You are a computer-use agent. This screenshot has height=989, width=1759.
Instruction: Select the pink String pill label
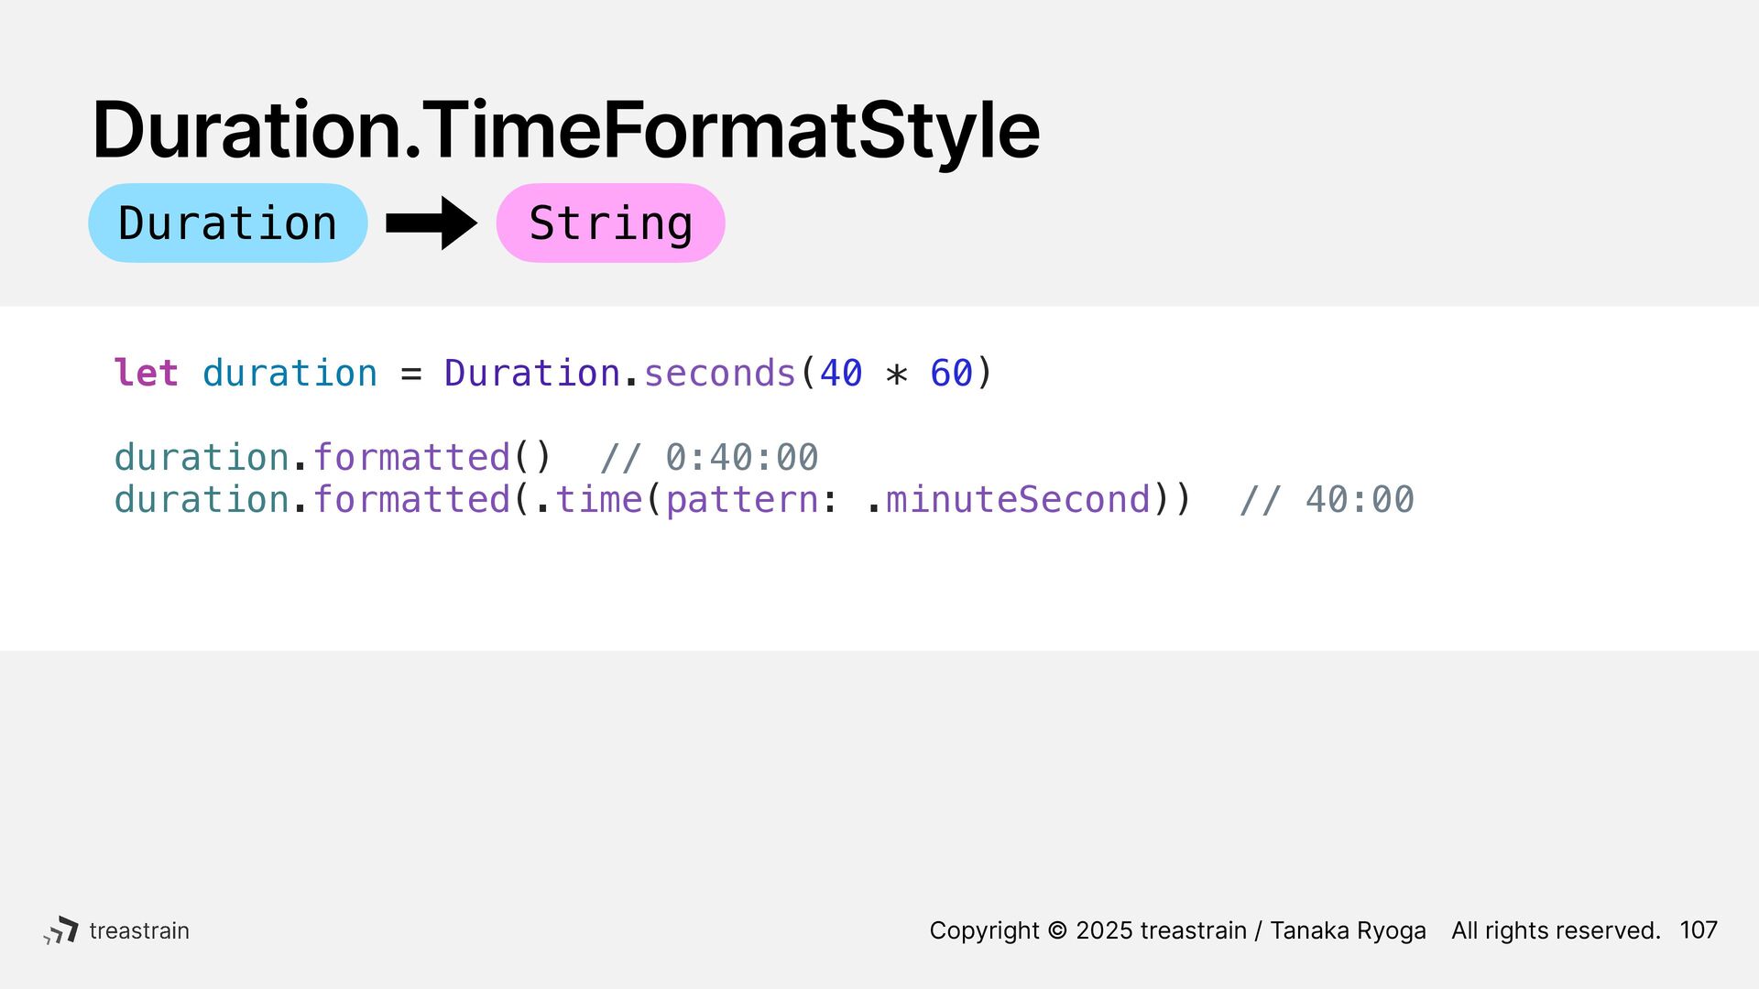(x=610, y=223)
